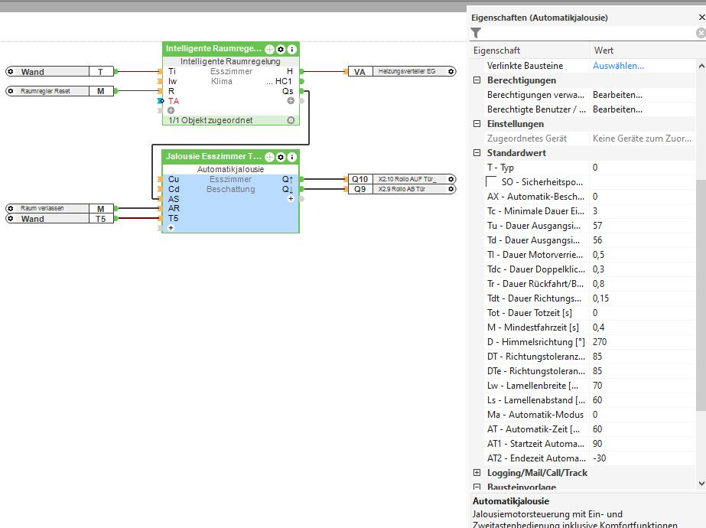The height and width of the screenshot is (528, 706).
Task: Click the filter funnel icon in properties panel
Action: click(x=476, y=33)
